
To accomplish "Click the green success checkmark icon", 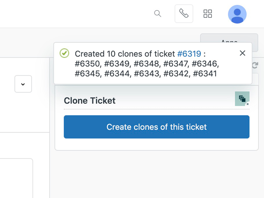I will (64, 53).
